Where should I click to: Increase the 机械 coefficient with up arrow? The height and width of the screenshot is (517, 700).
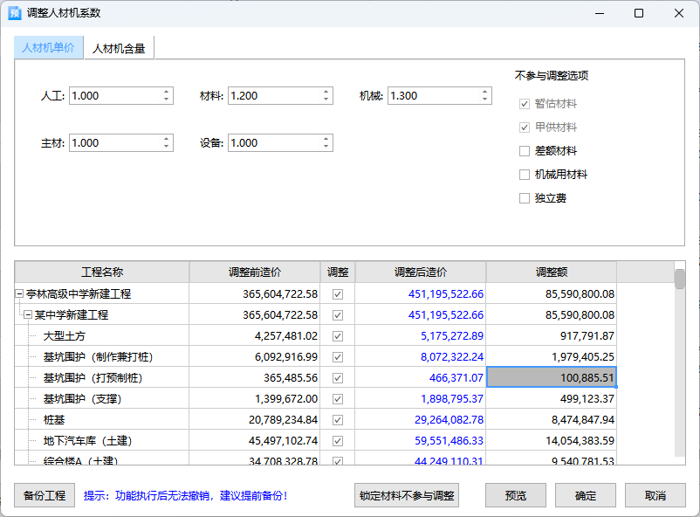click(x=485, y=92)
